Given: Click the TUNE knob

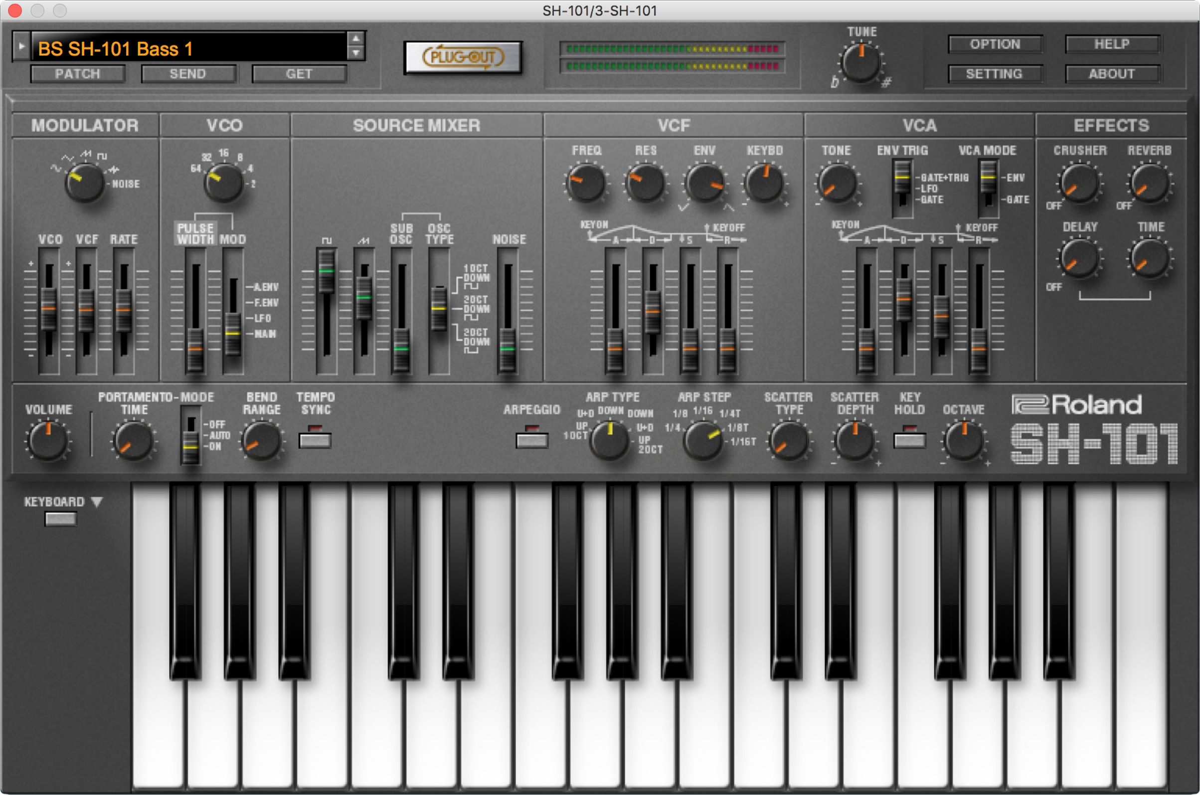Looking at the screenshot, I should 860,63.
